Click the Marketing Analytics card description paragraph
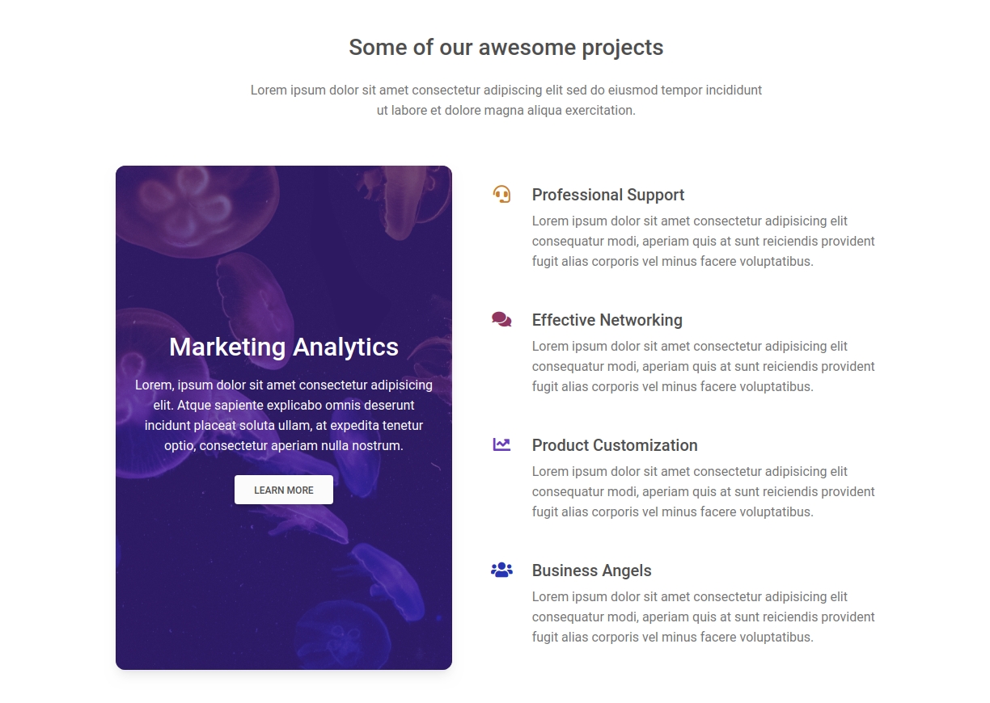The height and width of the screenshot is (703, 990). tap(284, 415)
